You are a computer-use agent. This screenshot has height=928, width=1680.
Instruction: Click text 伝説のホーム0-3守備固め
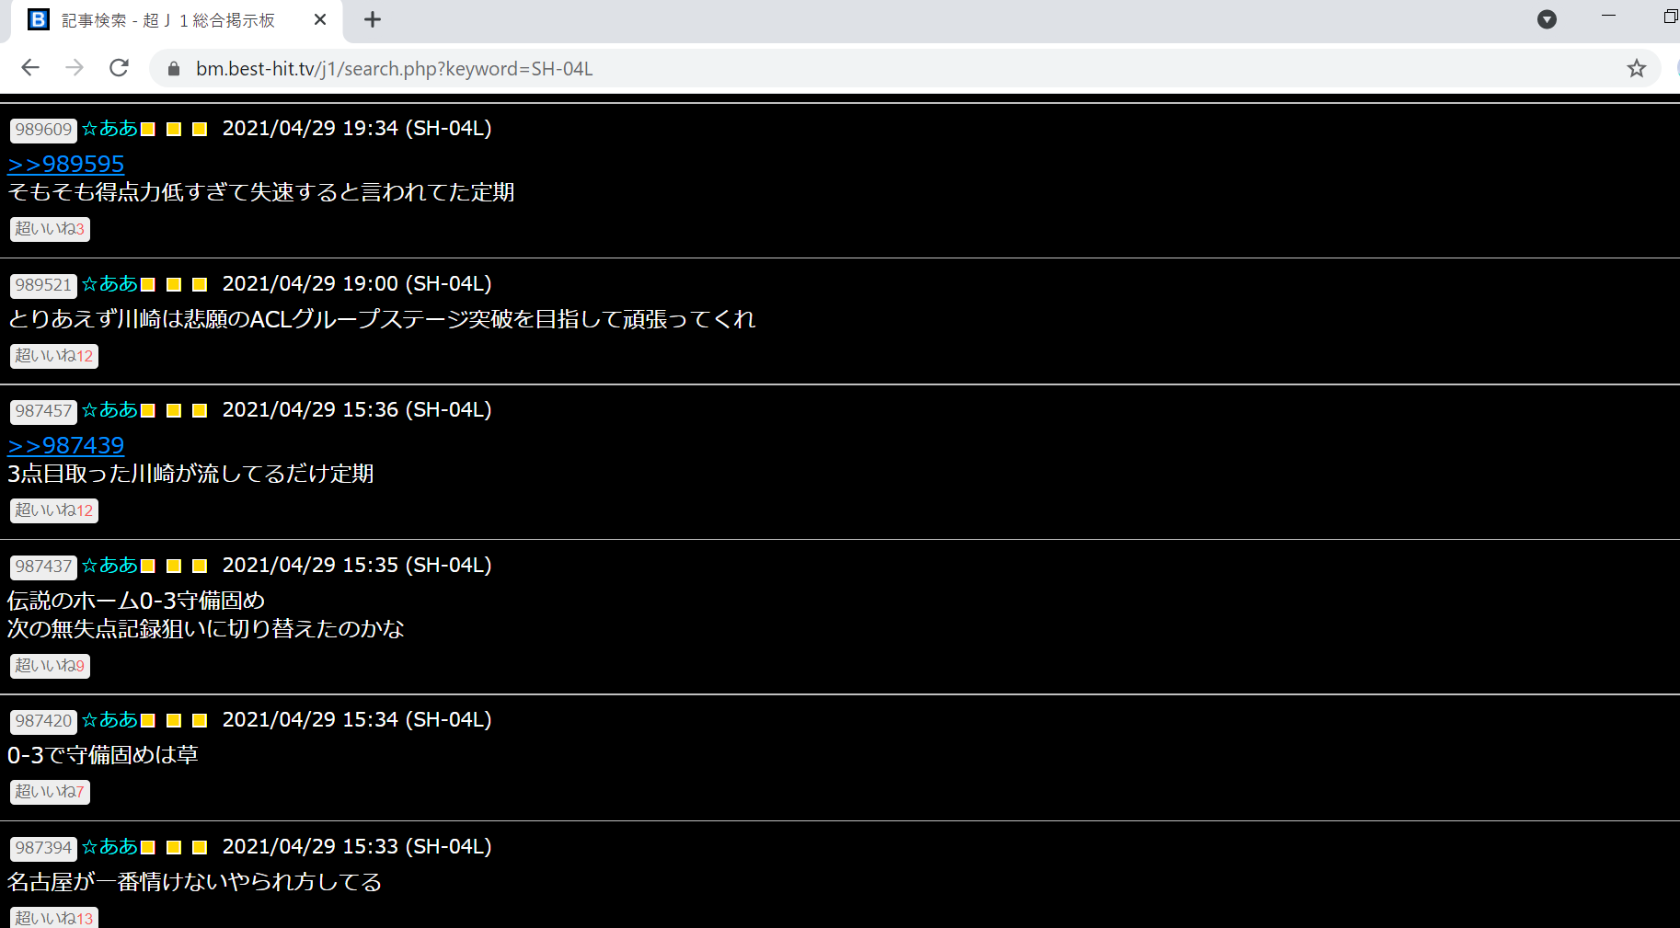pyautogui.click(x=136, y=601)
